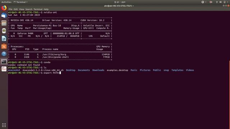Click 'Public' in the ls output
Screen dimensions: 230x129
(x=157, y=70)
